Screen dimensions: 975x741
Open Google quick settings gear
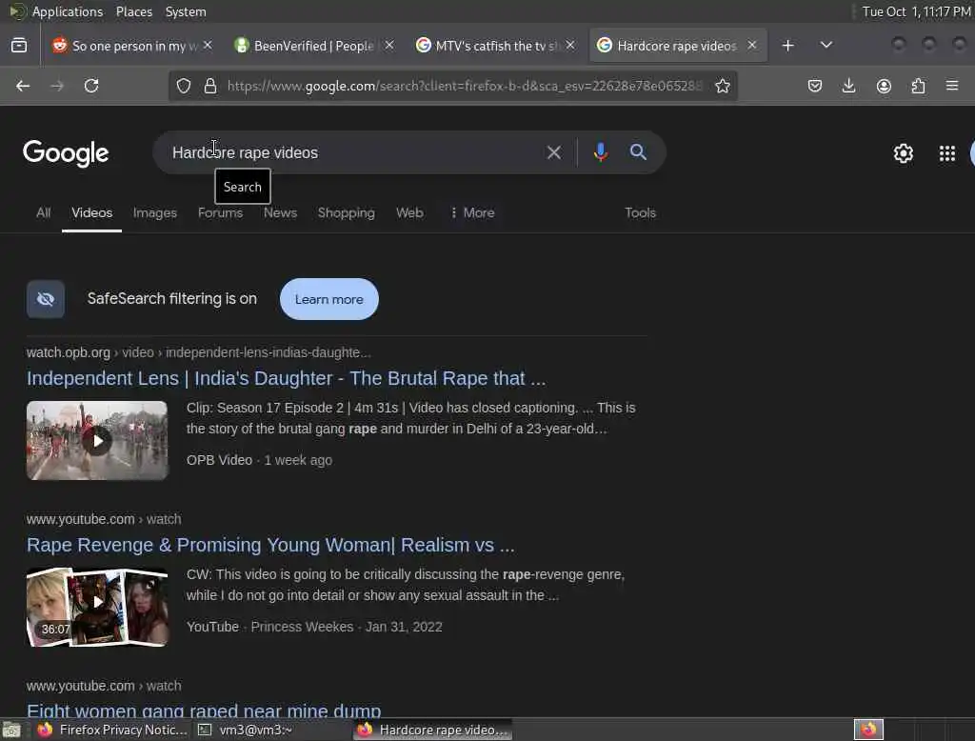(903, 153)
